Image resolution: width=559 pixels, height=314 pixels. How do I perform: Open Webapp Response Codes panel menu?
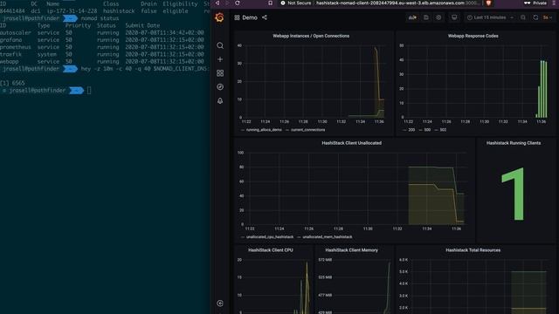473,36
